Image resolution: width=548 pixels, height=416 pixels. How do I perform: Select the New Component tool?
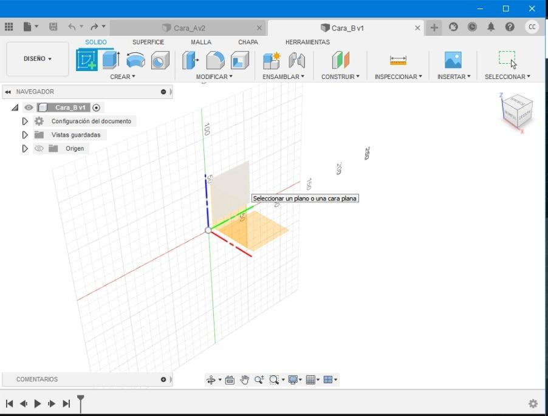[x=272, y=60]
